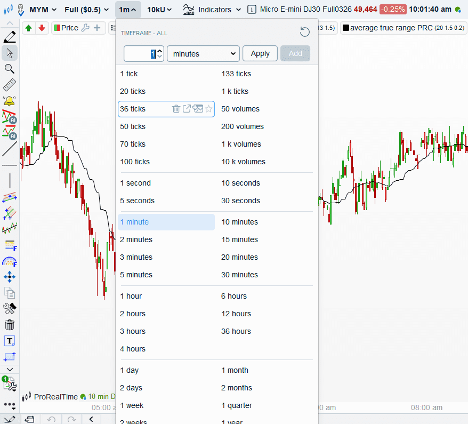Open the alert bell tool
468x424 pixels.
click(10, 101)
